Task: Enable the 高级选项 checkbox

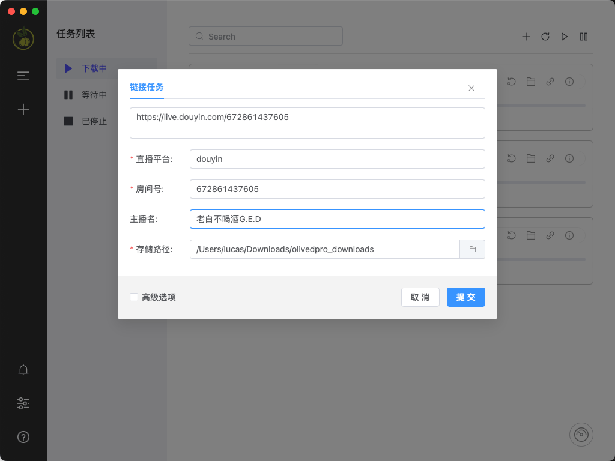Action: (x=134, y=297)
